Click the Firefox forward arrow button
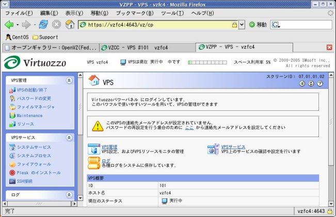 pyautogui.click(x=26, y=25)
